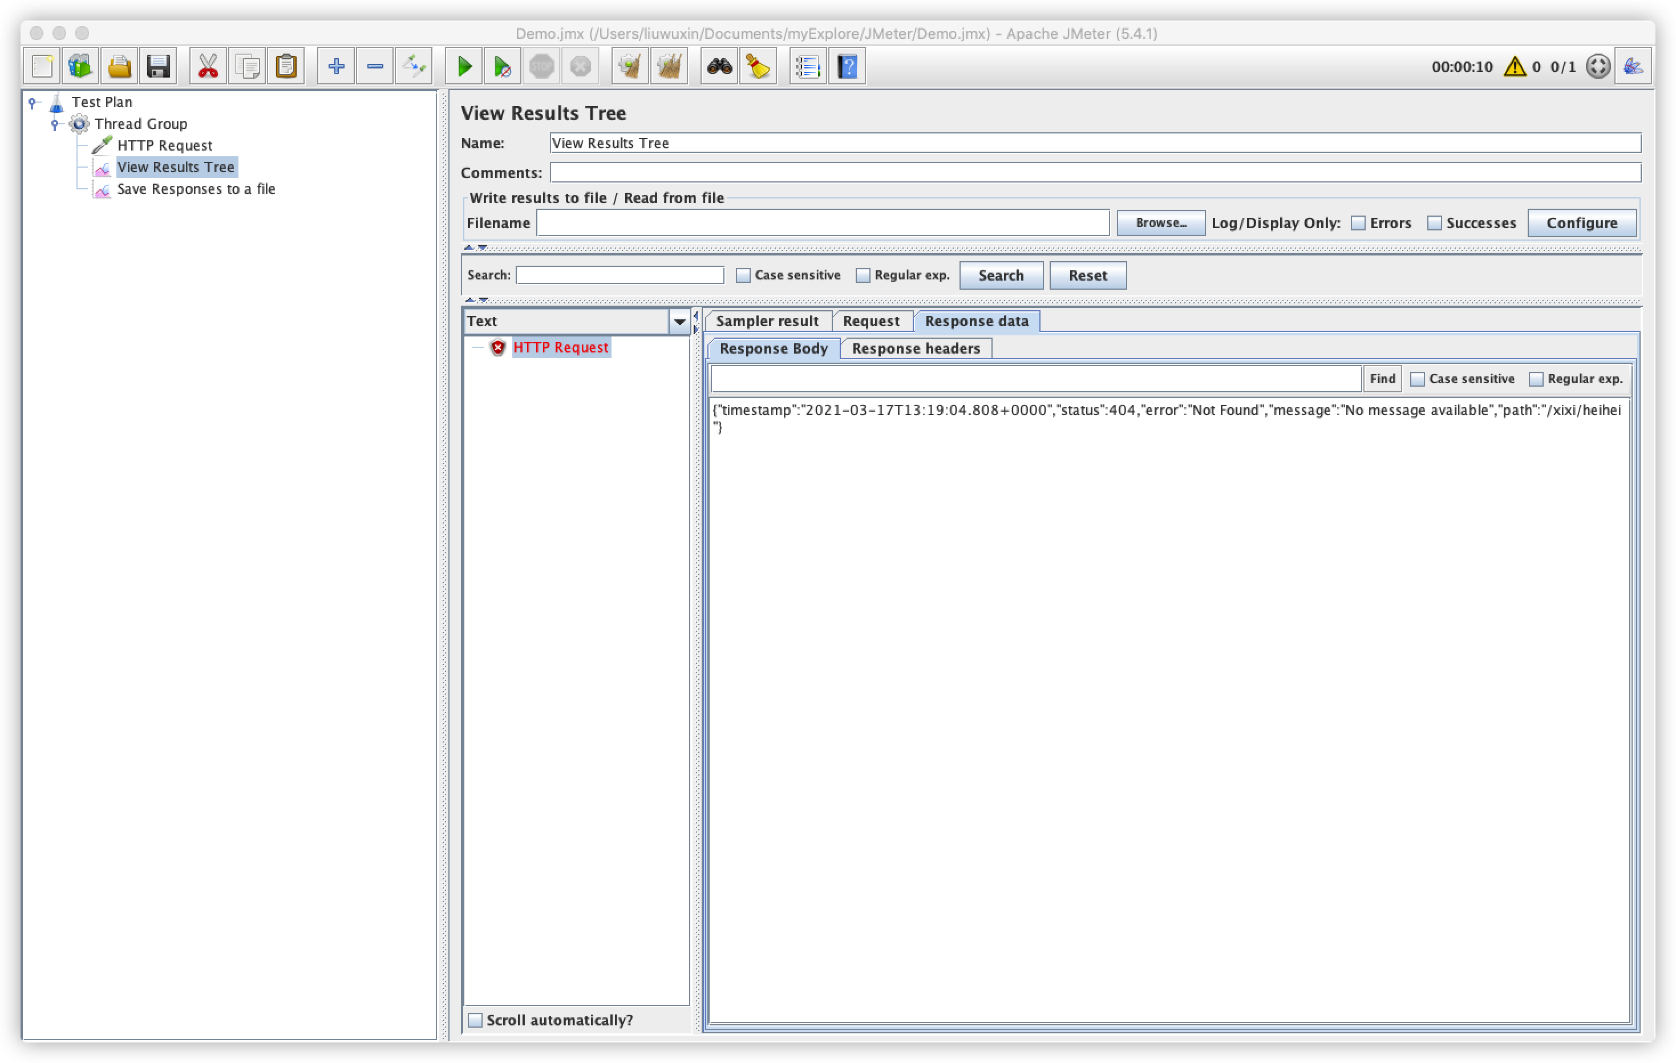The width and height of the screenshot is (1676, 1063).
Task: Open the Text renderer dropdown
Action: tap(679, 322)
